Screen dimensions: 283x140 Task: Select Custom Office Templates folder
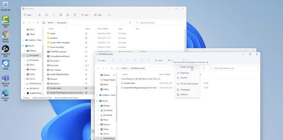(x=58, y=43)
